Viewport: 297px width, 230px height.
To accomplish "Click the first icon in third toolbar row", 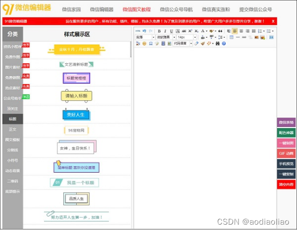I will coord(138,43).
